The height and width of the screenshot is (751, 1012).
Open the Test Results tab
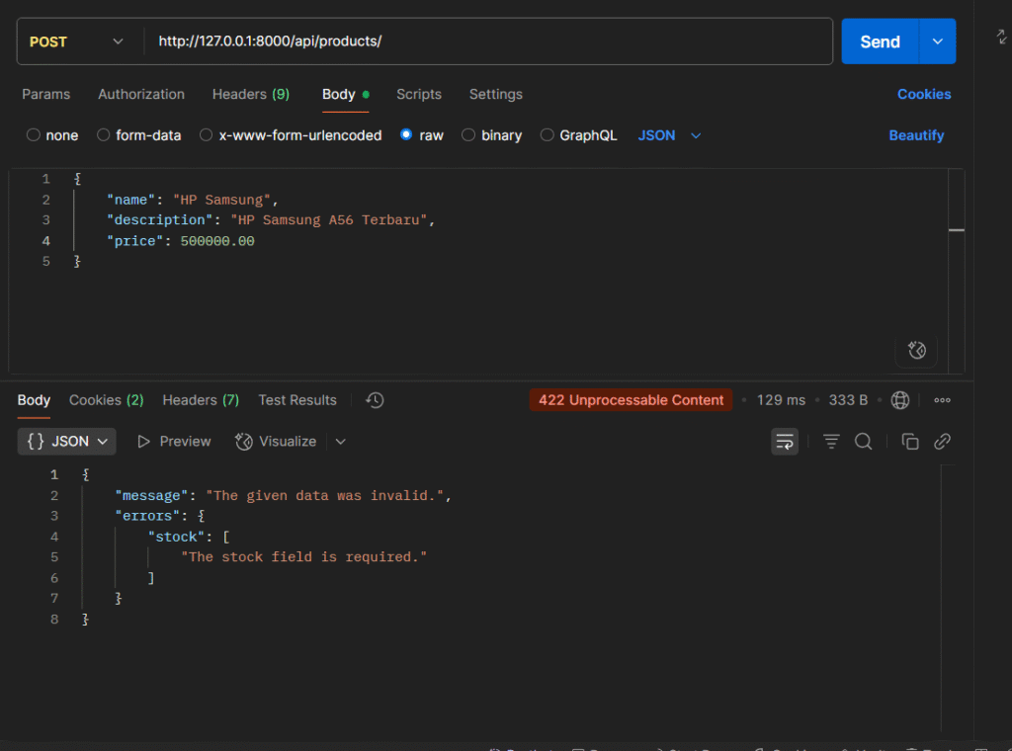point(297,400)
